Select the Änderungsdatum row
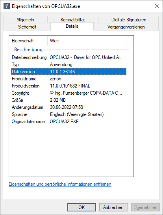Image resolution: width=163 pixels, height=215 pixels. (x=69, y=107)
